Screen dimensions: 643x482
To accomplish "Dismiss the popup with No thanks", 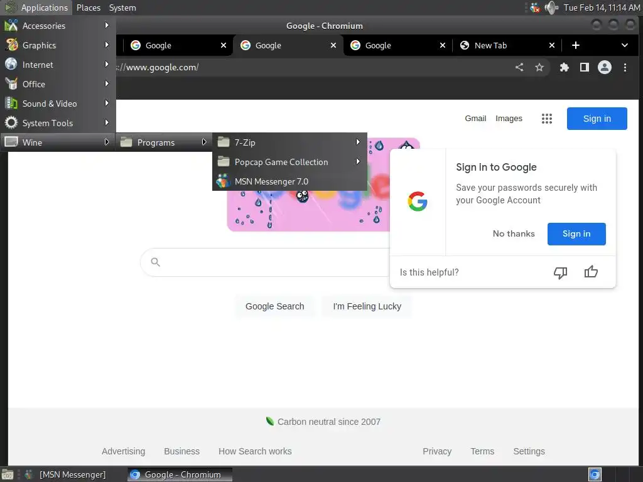I will tap(514, 233).
